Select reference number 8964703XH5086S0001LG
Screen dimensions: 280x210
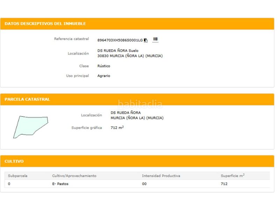coord(120,40)
